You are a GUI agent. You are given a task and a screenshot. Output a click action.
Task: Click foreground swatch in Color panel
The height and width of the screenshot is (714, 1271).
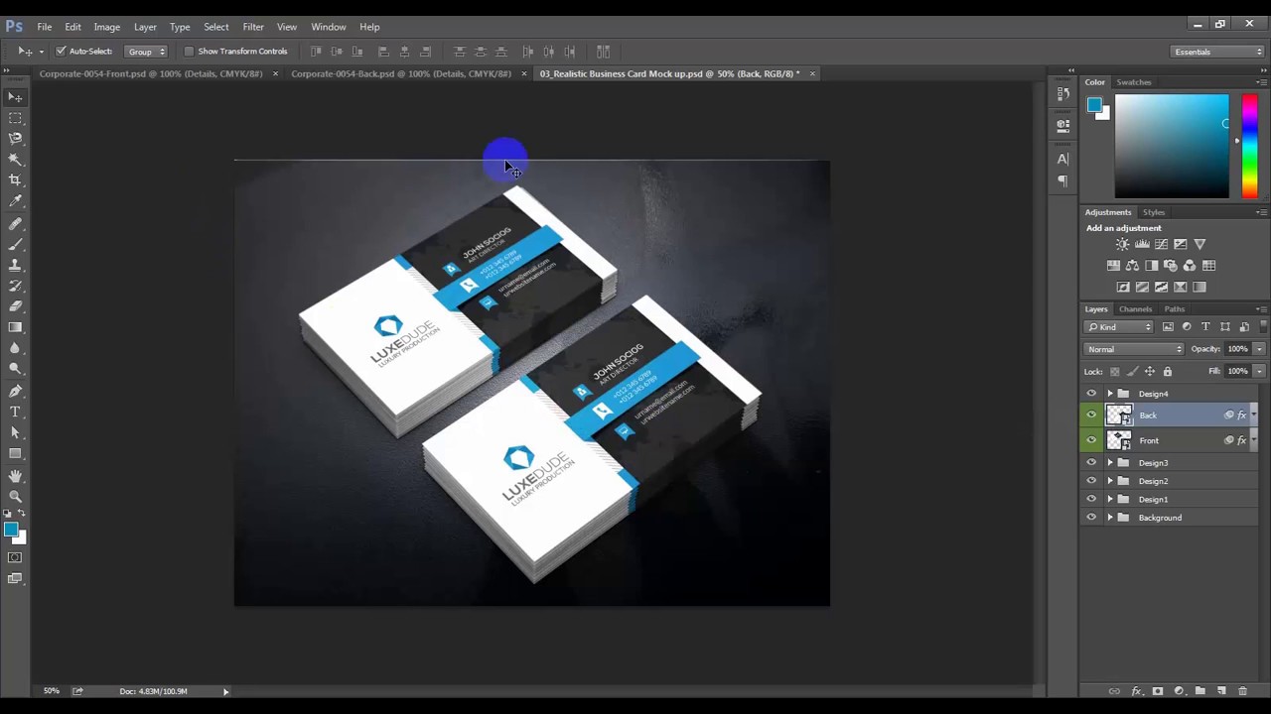tap(1093, 104)
